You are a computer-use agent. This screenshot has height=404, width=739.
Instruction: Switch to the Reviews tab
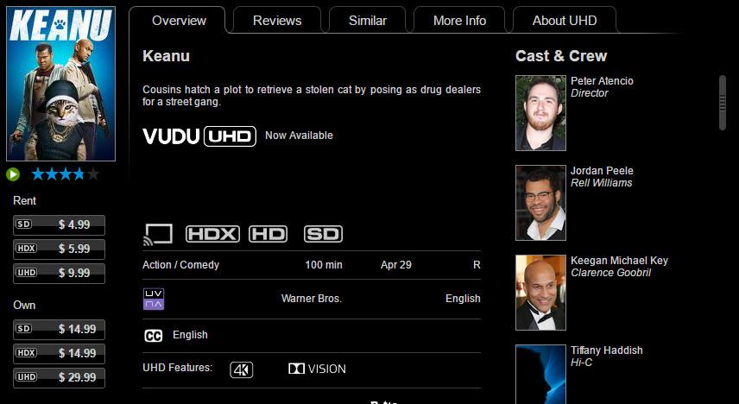pyautogui.click(x=277, y=20)
